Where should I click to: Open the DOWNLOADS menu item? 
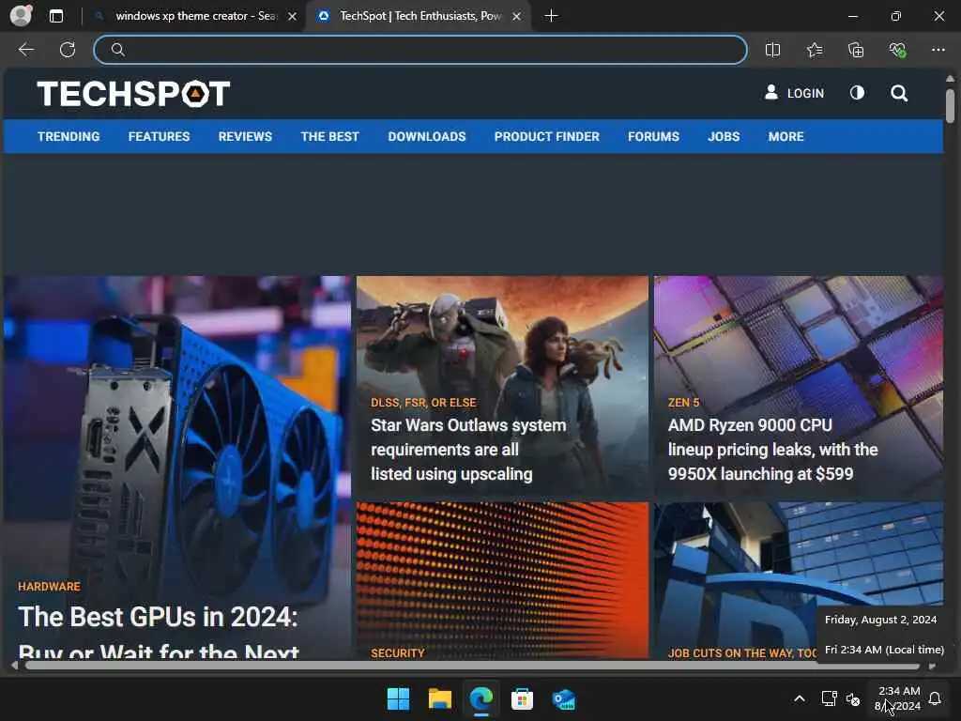tap(427, 137)
